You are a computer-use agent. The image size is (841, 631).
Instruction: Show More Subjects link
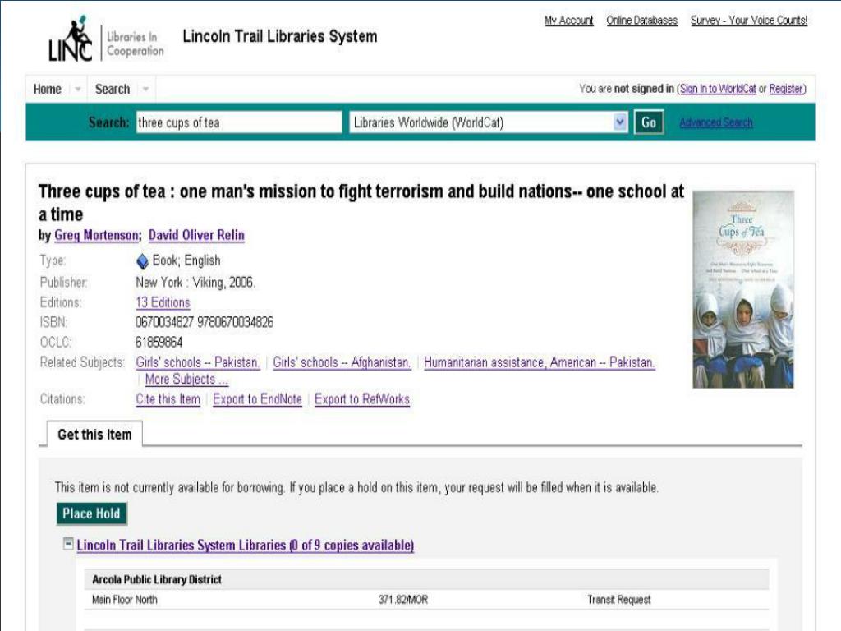186,380
